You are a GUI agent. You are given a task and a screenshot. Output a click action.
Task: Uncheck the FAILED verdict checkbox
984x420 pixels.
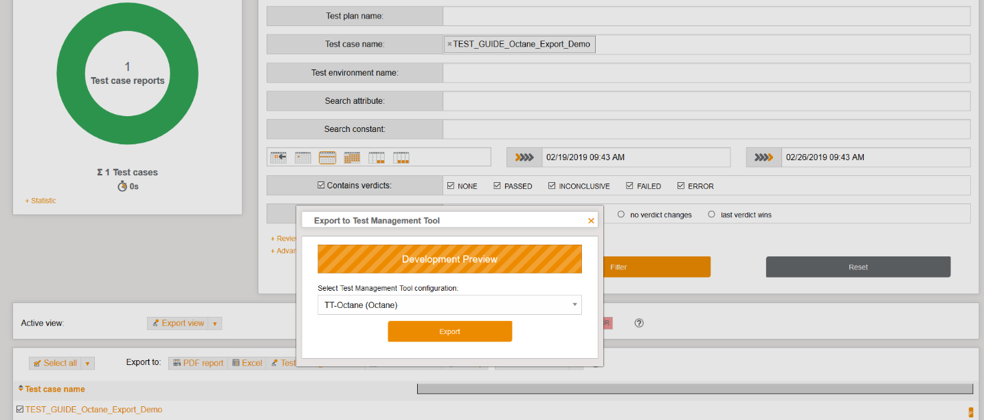pyautogui.click(x=630, y=186)
